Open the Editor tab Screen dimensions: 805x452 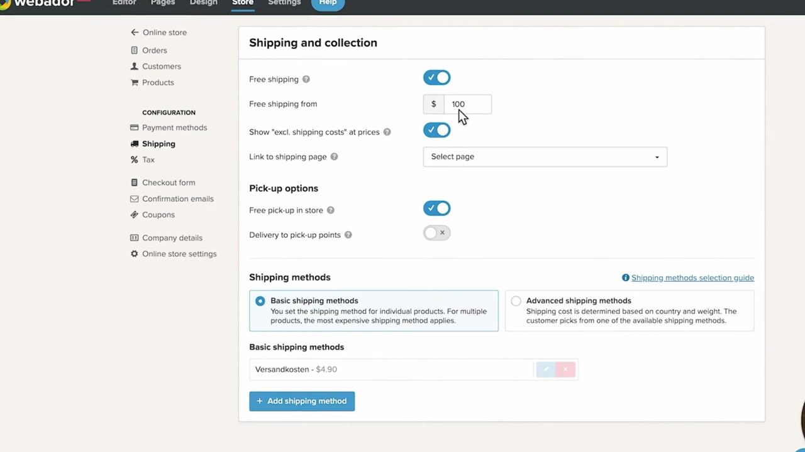125,3
